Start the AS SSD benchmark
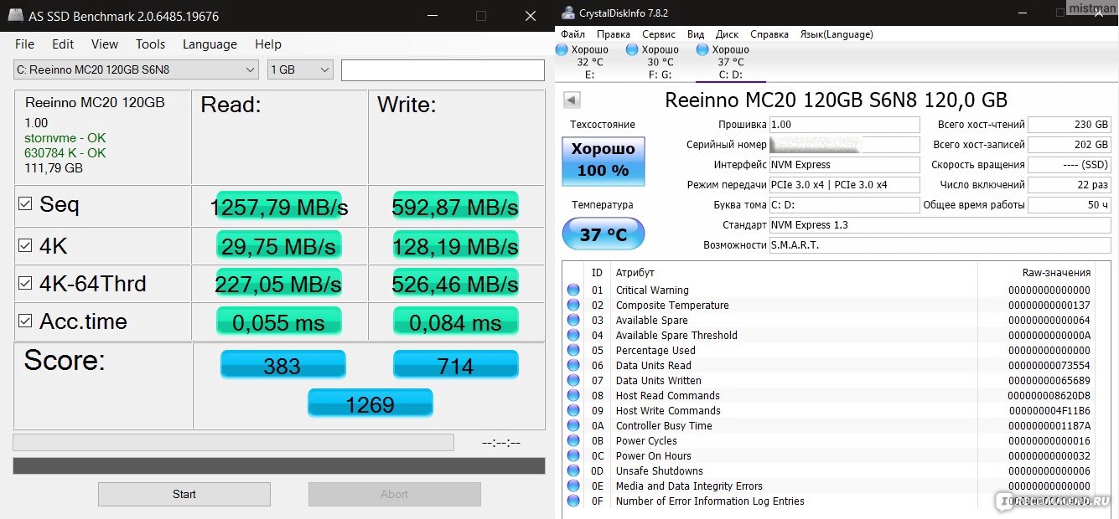This screenshot has height=519, width=1119. [184, 494]
